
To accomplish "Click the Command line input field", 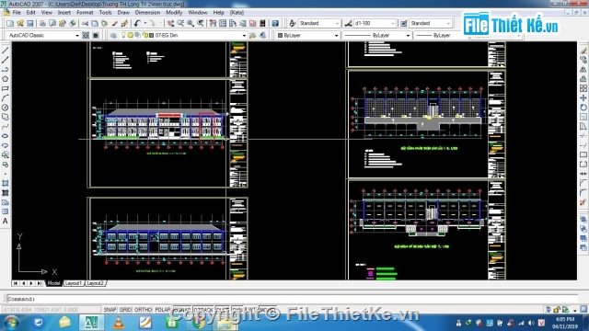I will 293,299.
